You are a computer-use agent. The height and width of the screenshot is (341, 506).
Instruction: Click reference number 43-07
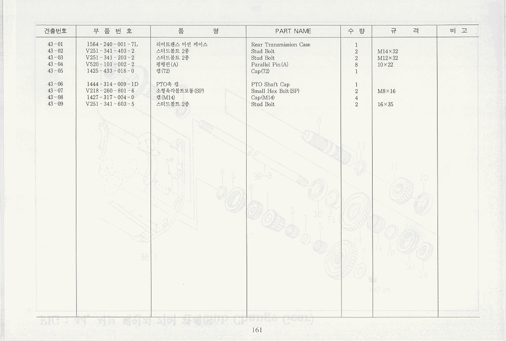(x=55, y=91)
